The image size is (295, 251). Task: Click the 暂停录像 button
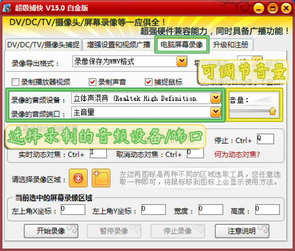(114, 231)
